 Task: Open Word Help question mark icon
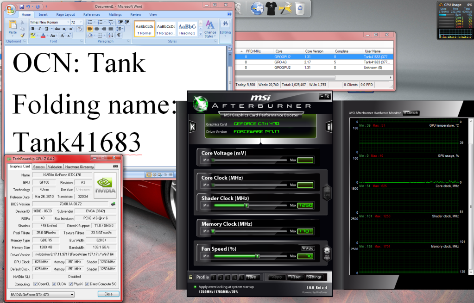tap(229, 14)
